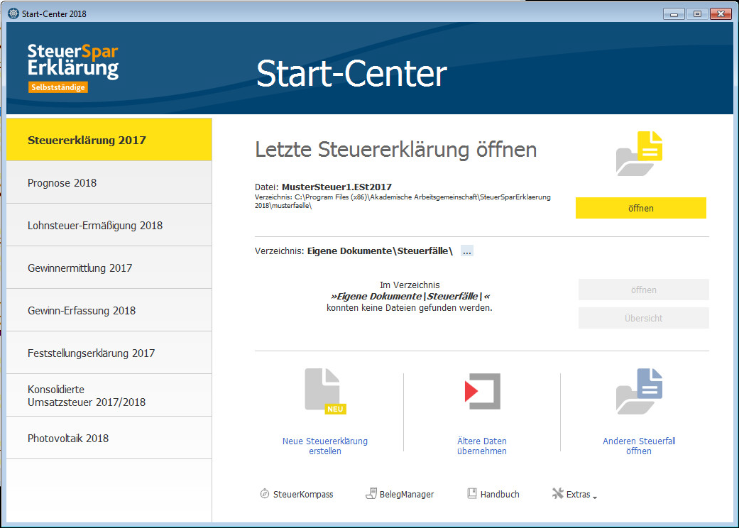Follow Anderen Steuerfall öffnen link

[639, 446]
